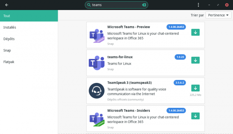Click Snap source label under Teams Insiders

tap(110, 127)
